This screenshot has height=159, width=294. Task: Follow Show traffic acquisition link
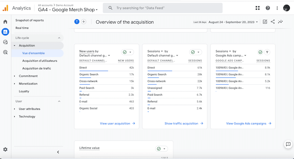coord(184,124)
